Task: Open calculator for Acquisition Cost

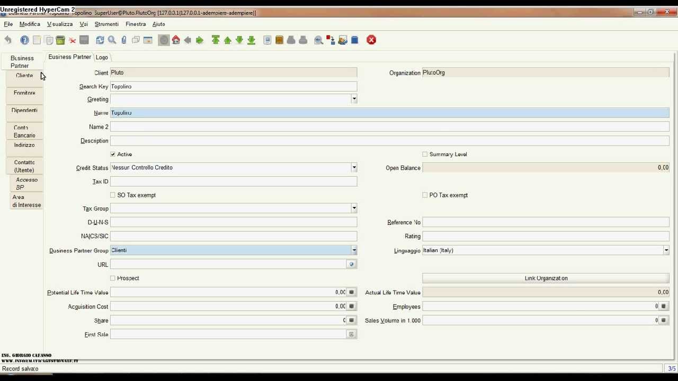Action: (352, 306)
